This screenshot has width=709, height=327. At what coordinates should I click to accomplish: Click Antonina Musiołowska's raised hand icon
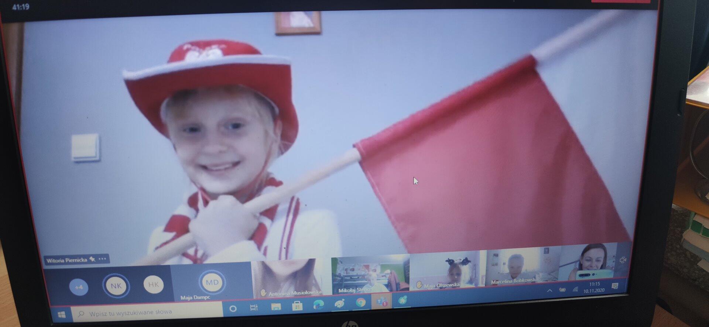(263, 293)
